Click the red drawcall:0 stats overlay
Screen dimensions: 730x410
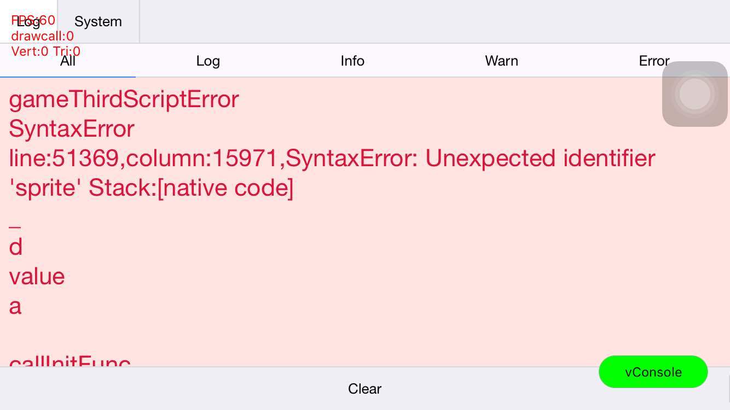pos(43,36)
